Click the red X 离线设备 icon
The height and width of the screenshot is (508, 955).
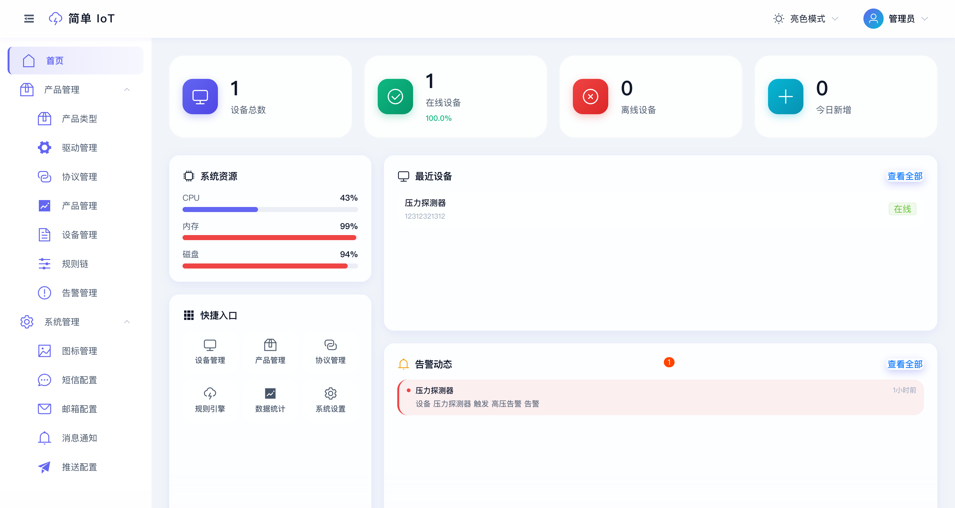click(590, 96)
